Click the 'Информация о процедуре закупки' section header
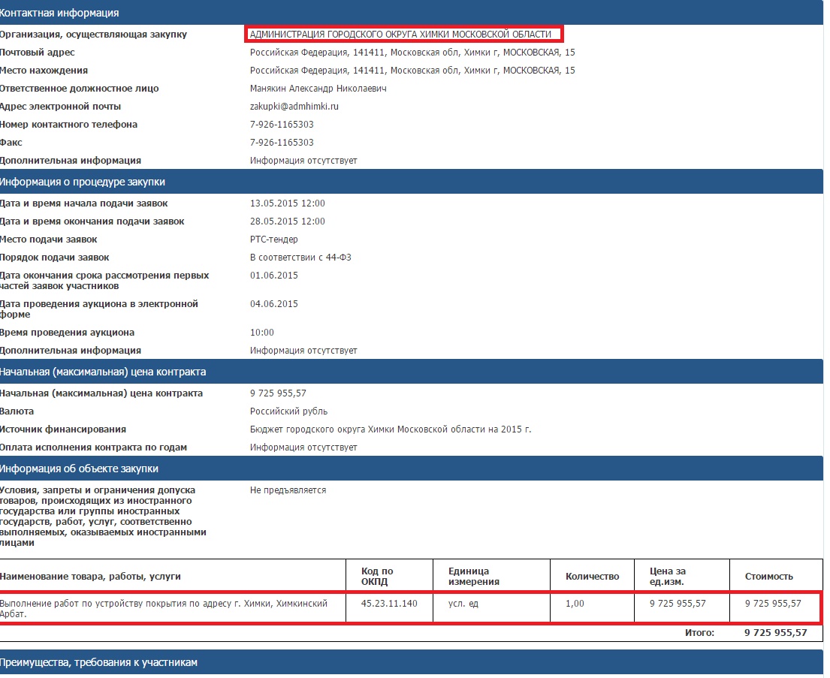The height and width of the screenshot is (678, 830). (x=83, y=182)
